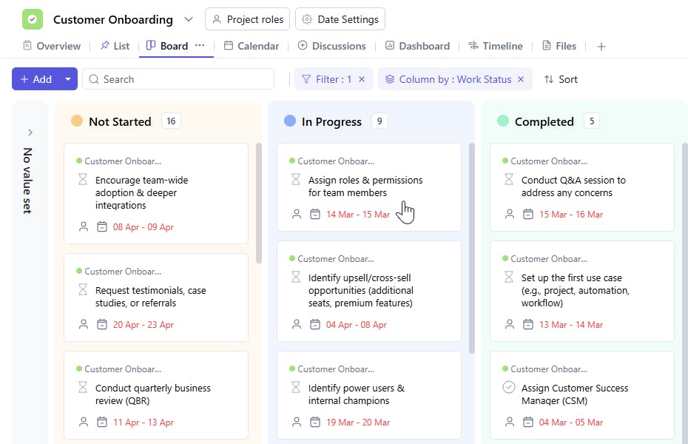Click the Date Settings button

pos(340,19)
